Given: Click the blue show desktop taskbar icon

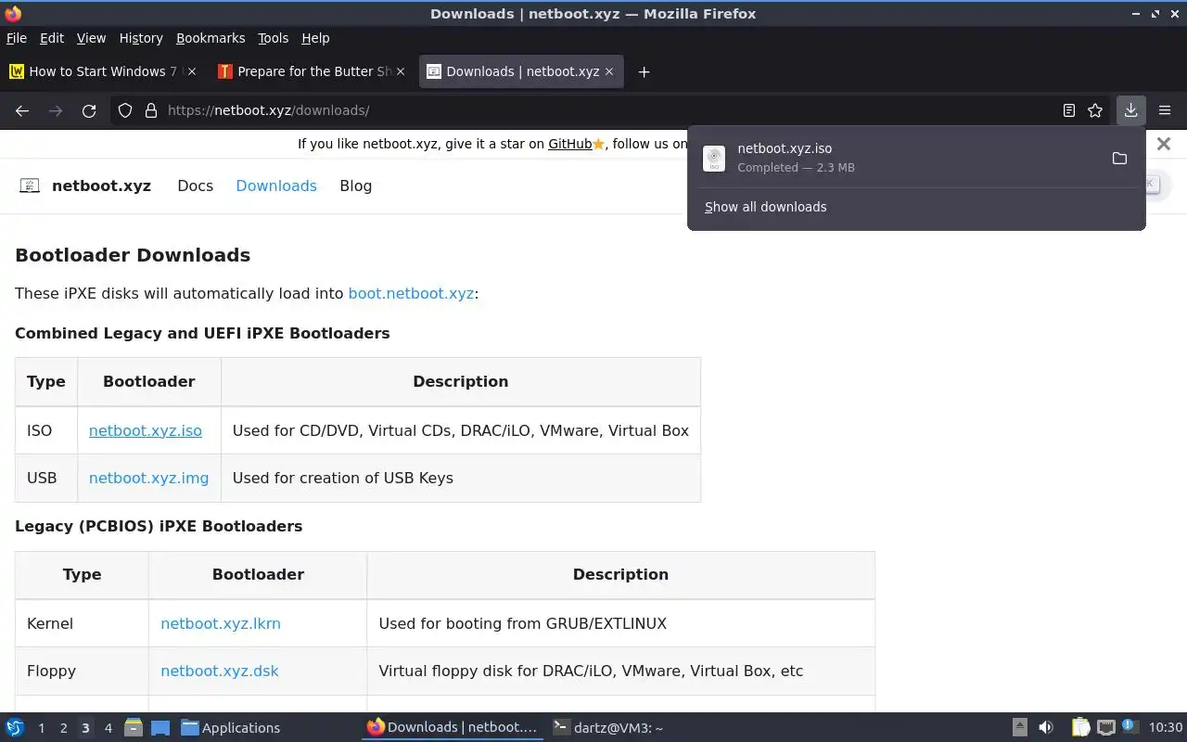Looking at the screenshot, I should tap(160, 728).
